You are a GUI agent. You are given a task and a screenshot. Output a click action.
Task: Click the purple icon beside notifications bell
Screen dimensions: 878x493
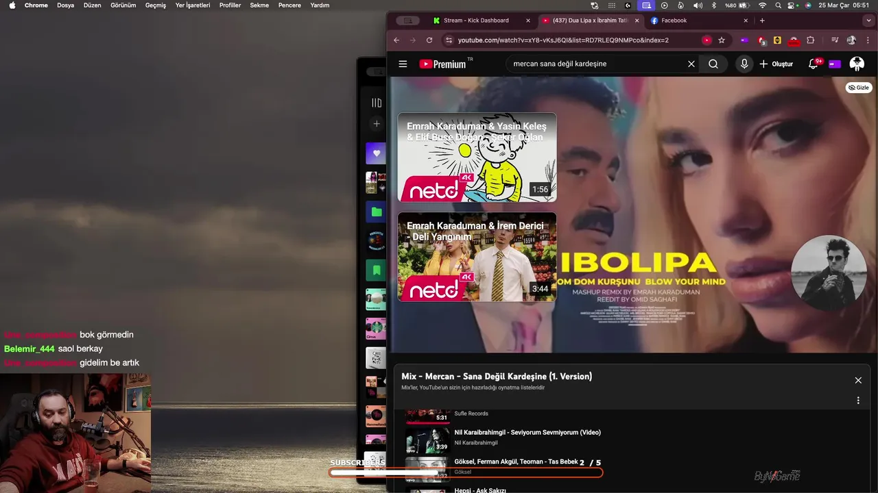[x=835, y=64]
